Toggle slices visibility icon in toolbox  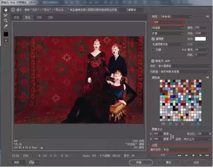coord(6,41)
